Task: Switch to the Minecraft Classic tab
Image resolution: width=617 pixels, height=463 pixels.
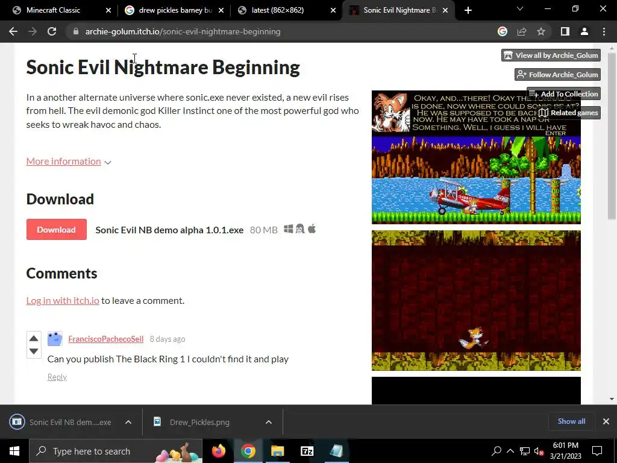Action: [x=53, y=10]
